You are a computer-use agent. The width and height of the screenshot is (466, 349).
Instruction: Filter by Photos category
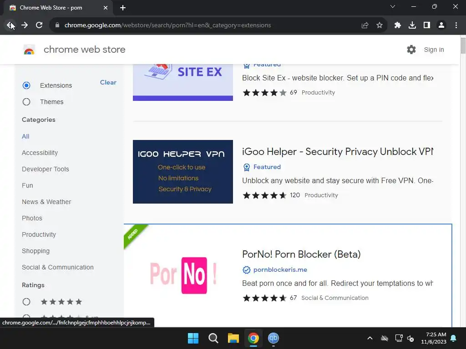point(32,218)
